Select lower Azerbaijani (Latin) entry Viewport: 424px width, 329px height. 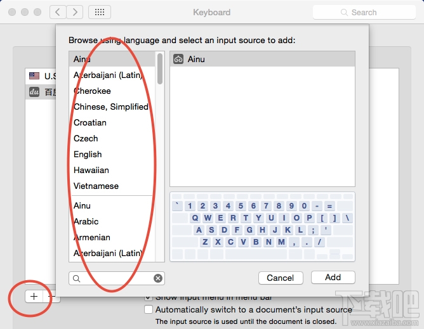pos(112,253)
